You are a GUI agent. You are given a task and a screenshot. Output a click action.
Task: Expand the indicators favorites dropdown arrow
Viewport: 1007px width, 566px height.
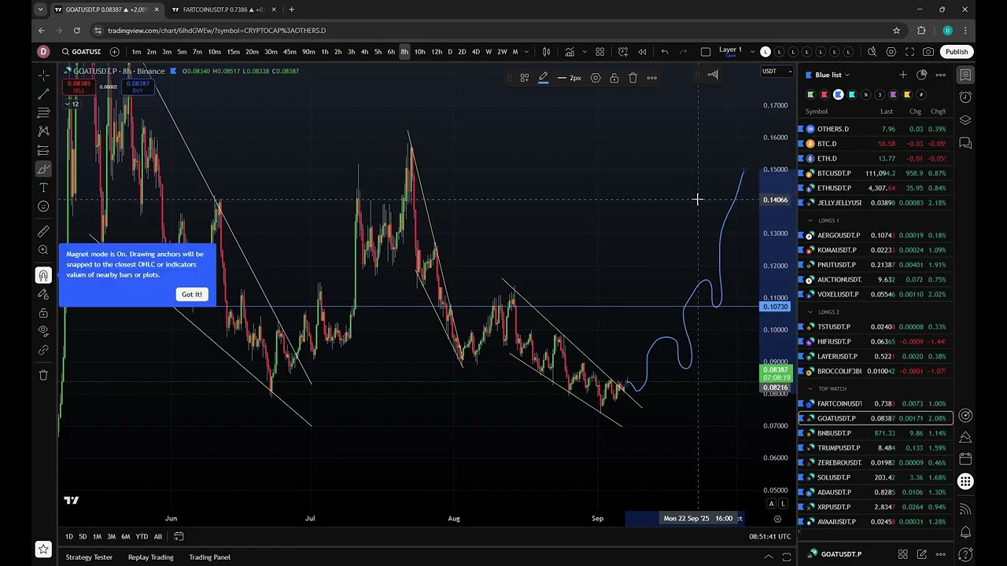(x=584, y=52)
